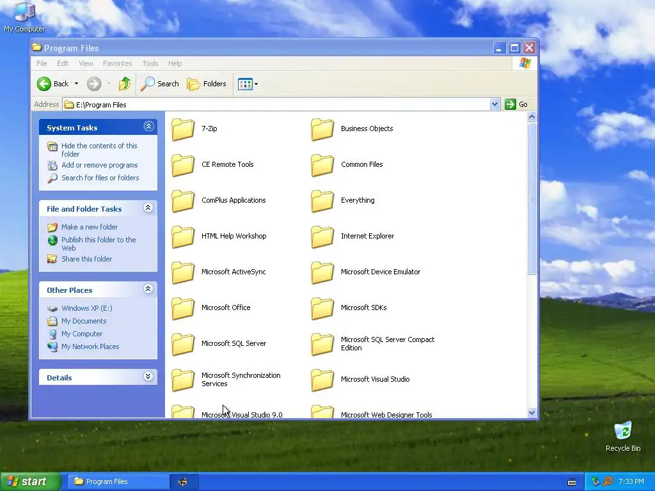Open the View menu
Image resolution: width=655 pixels, height=491 pixels.
point(86,63)
